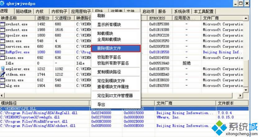Click the ctfmon.exe pencil icon
The width and height of the screenshot is (259, 137).
[3, 75]
